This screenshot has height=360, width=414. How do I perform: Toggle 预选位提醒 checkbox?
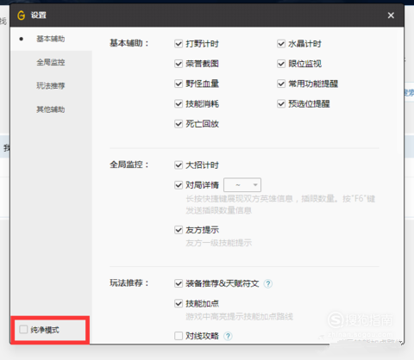281,103
